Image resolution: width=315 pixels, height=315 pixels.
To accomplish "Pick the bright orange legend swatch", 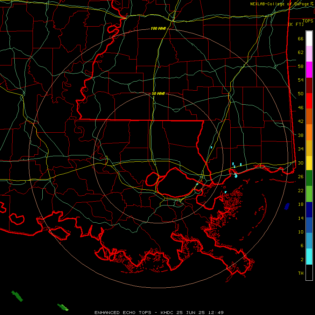I will 309,132.
